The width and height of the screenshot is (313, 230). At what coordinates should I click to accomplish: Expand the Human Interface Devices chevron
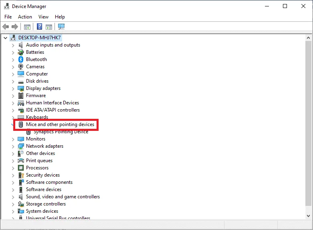click(13, 103)
